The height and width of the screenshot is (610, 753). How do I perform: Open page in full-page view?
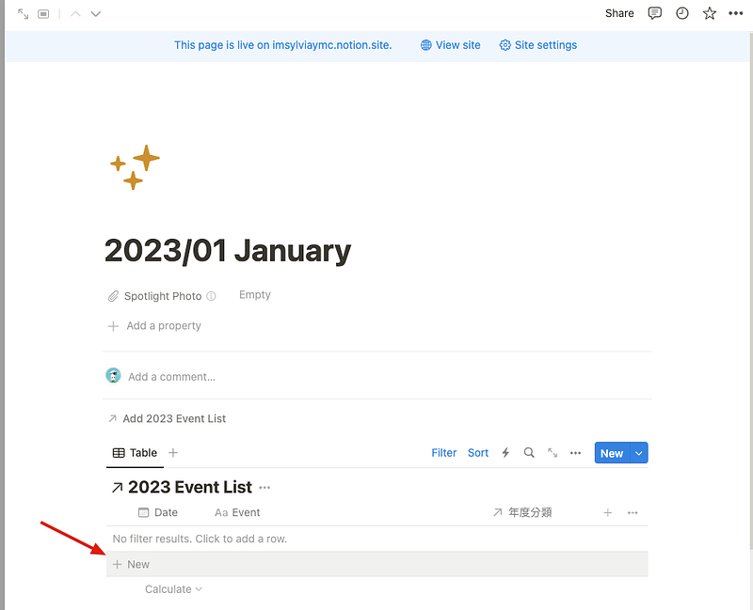[23, 14]
